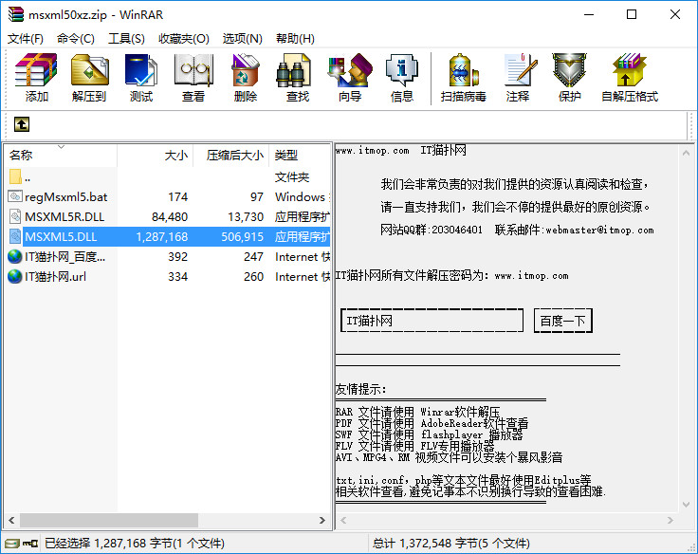Viewport: 698px width, 554px height.
Task: Click the Protect (保护) shield icon
Action: tap(569, 70)
